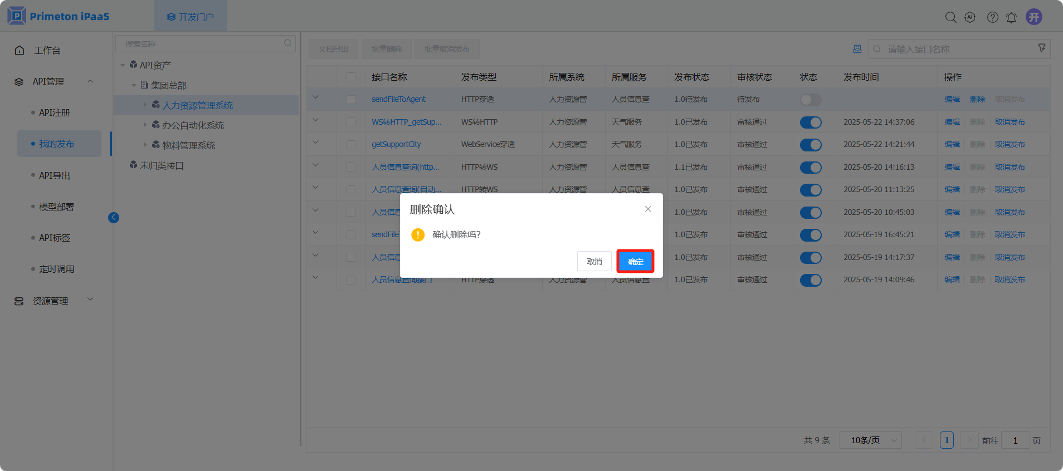Open the AI assistant icon in header
Image resolution: width=1063 pixels, height=471 pixels.
970,17
